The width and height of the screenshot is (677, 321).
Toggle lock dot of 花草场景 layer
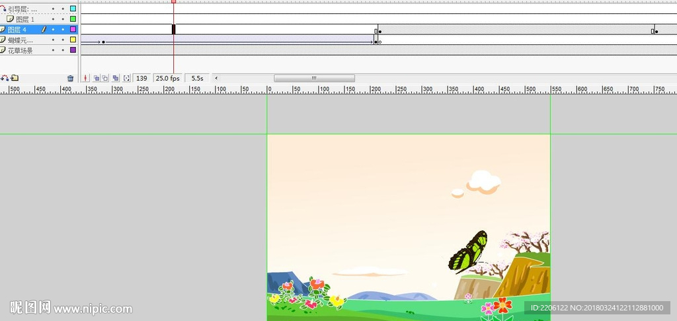[x=63, y=50]
